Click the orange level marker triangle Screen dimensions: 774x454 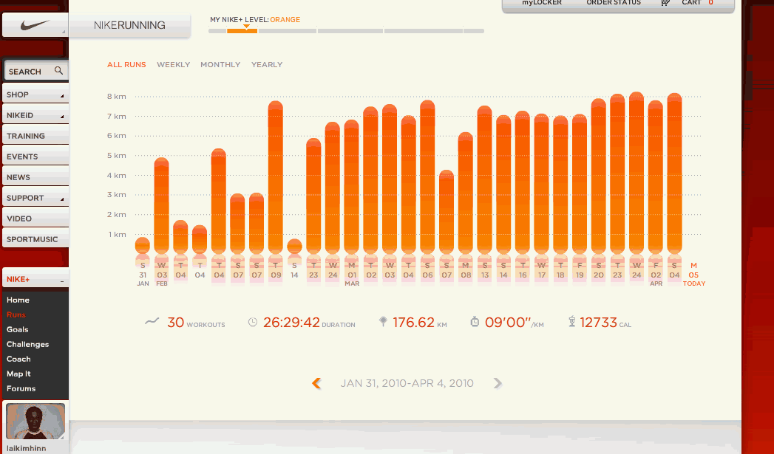(x=246, y=27)
